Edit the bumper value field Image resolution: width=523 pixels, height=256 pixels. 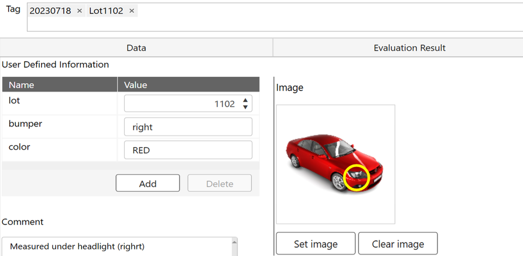pos(188,127)
